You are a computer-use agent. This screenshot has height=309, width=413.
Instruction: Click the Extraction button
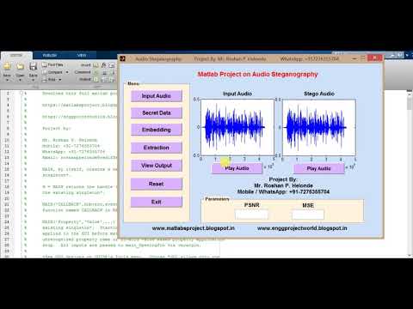tap(157, 148)
